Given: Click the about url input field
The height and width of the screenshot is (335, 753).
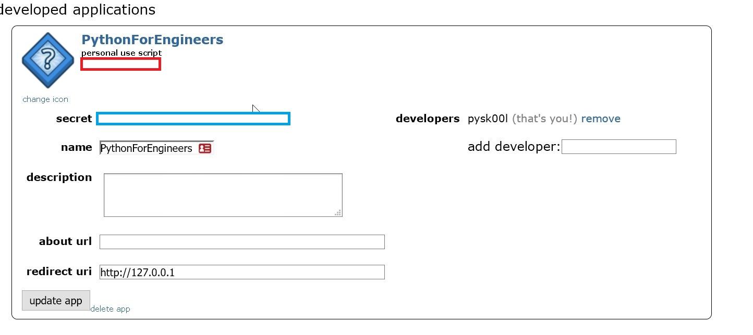Looking at the screenshot, I should (x=242, y=242).
